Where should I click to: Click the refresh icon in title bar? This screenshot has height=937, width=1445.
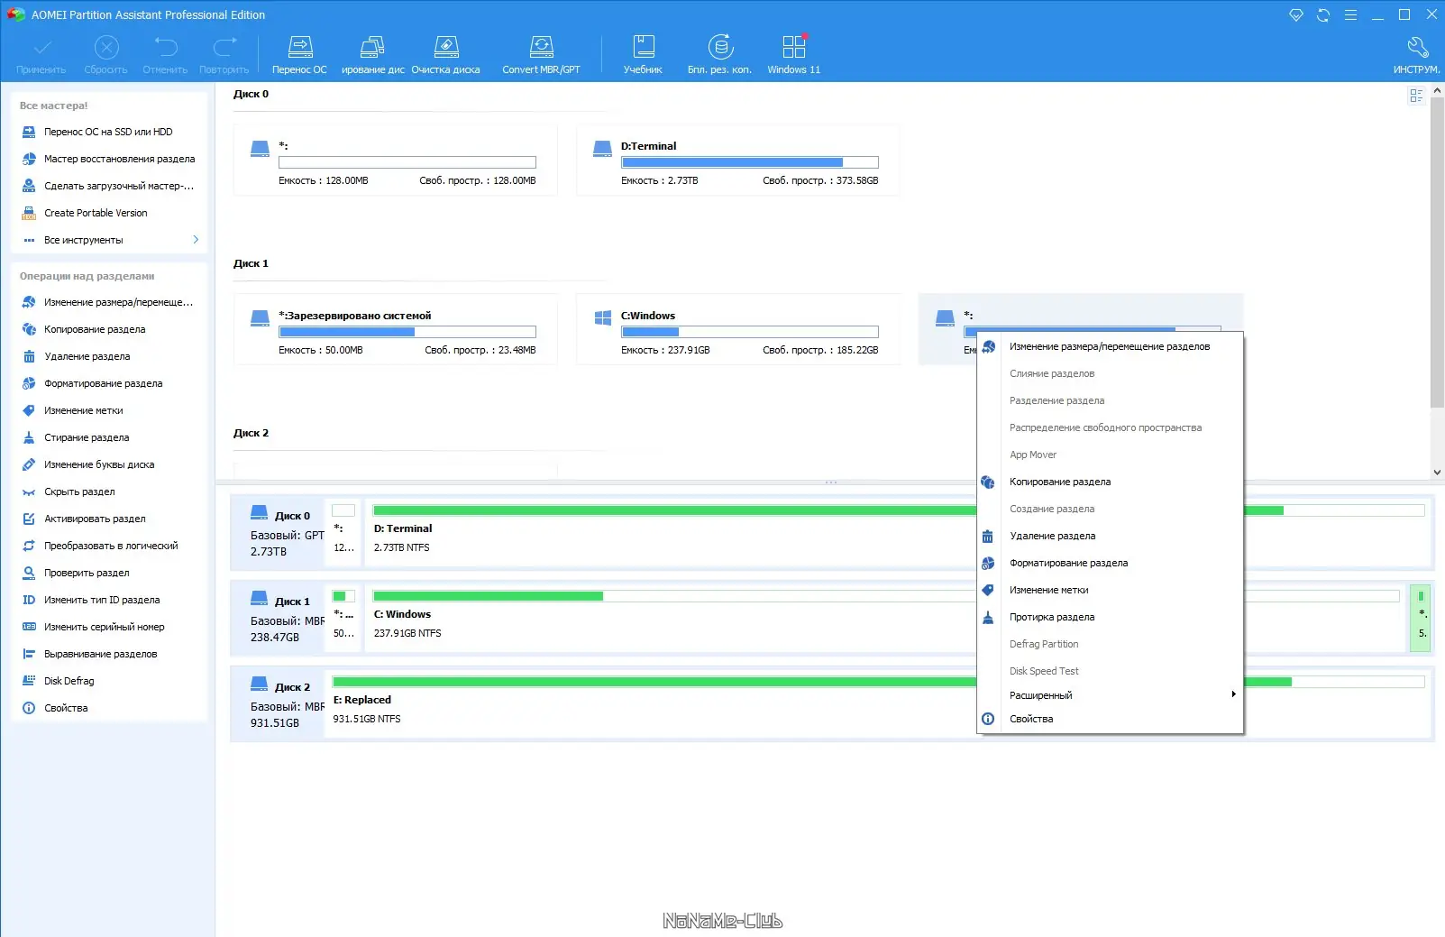pyautogui.click(x=1323, y=14)
